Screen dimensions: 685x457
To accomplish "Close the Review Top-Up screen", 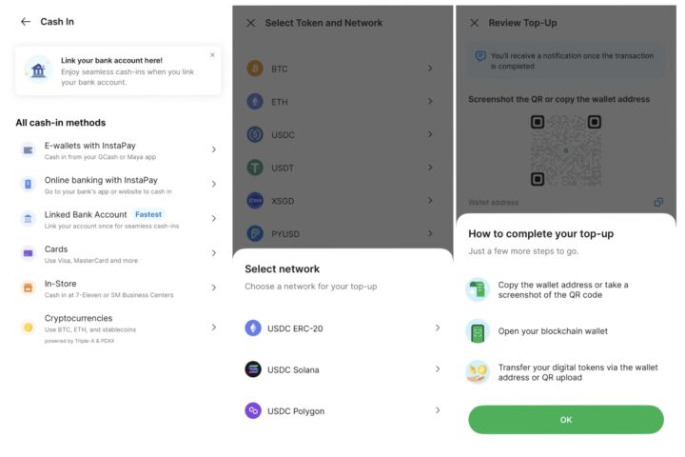I will pyautogui.click(x=475, y=23).
